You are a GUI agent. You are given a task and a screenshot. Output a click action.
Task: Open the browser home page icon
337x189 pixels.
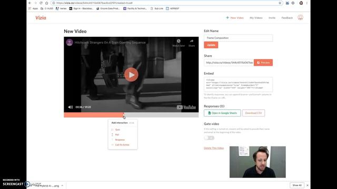pos(47,3)
